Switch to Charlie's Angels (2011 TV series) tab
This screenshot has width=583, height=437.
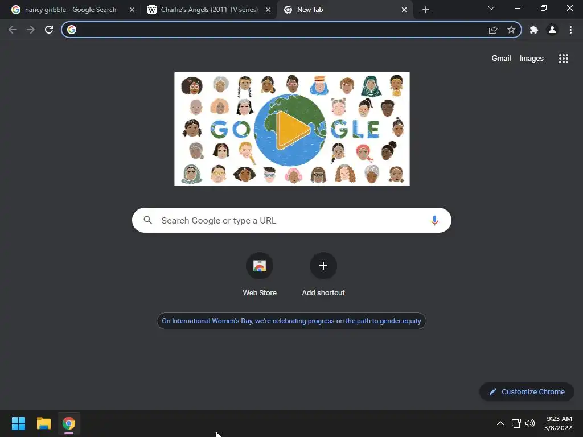point(209,10)
